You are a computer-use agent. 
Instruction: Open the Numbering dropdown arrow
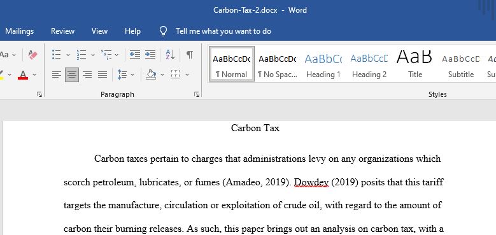pos(93,55)
